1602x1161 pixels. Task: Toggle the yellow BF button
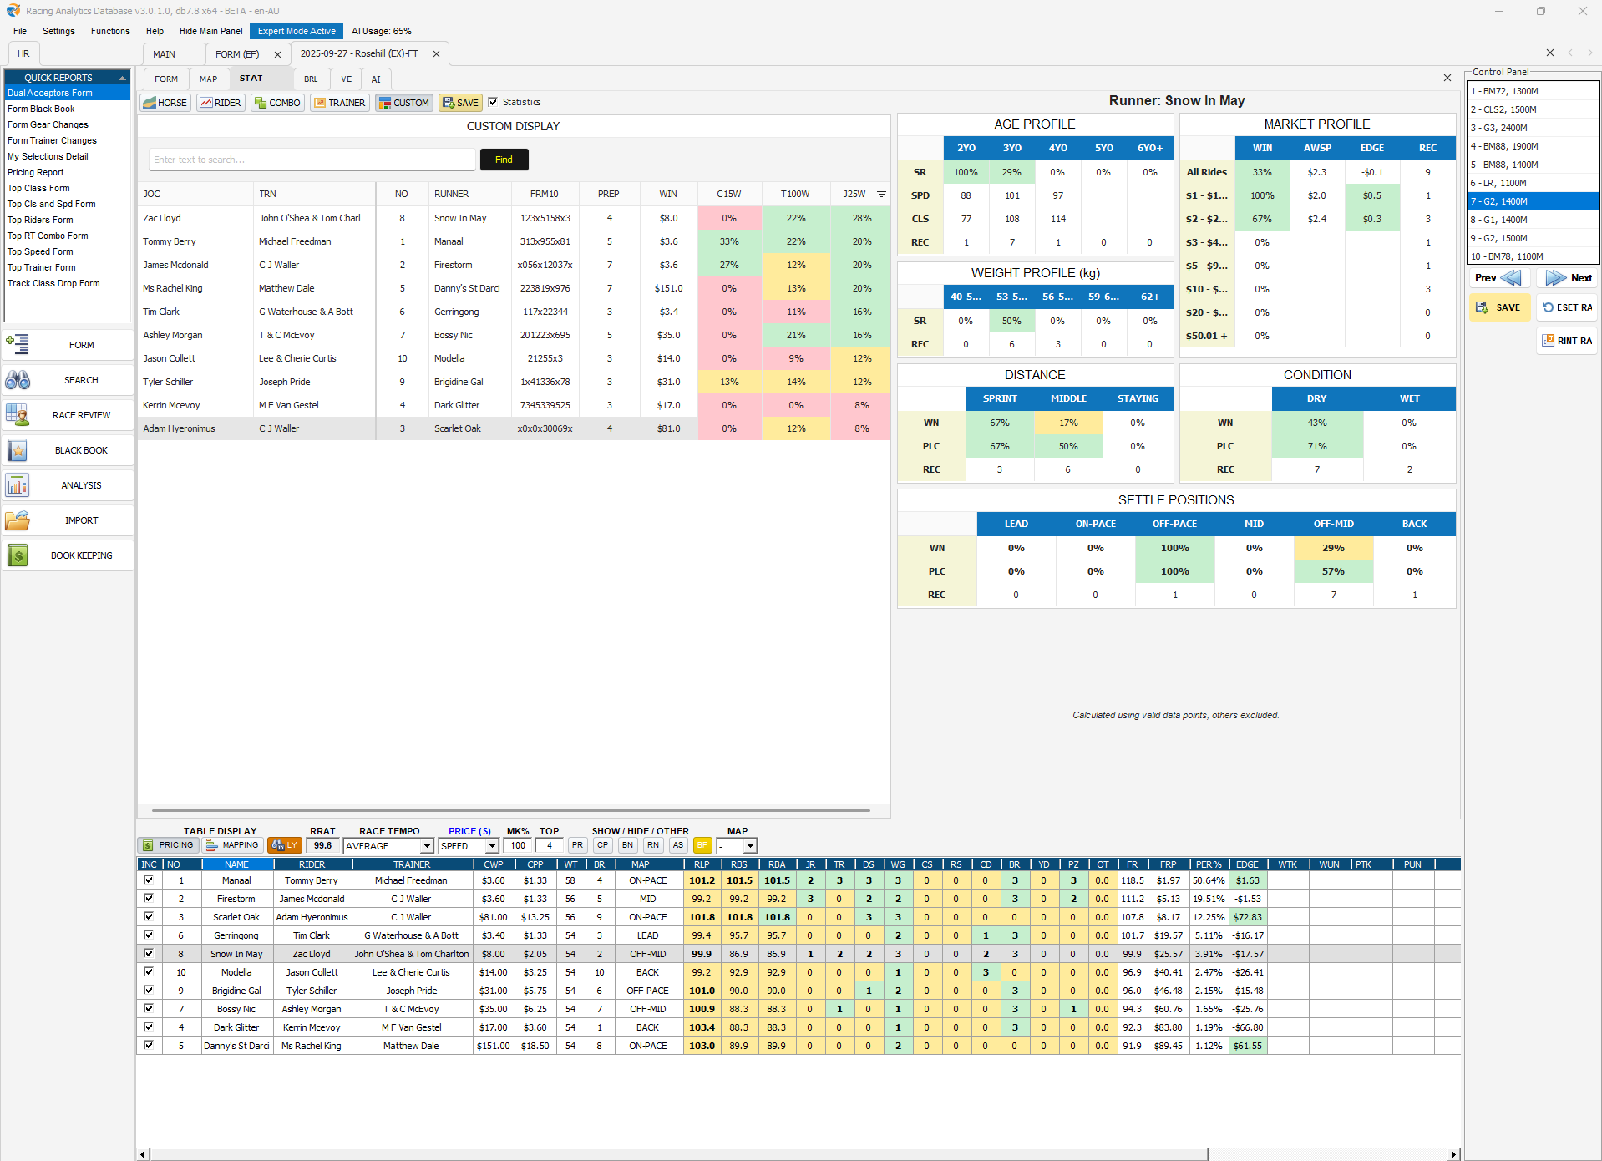pyautogui.click(x=702, y=845)
